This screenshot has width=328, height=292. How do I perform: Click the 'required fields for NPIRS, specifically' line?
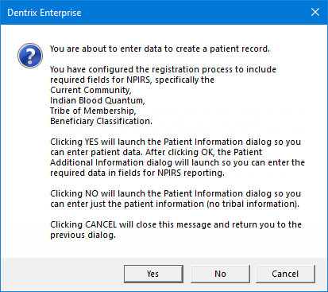(132, 80)
